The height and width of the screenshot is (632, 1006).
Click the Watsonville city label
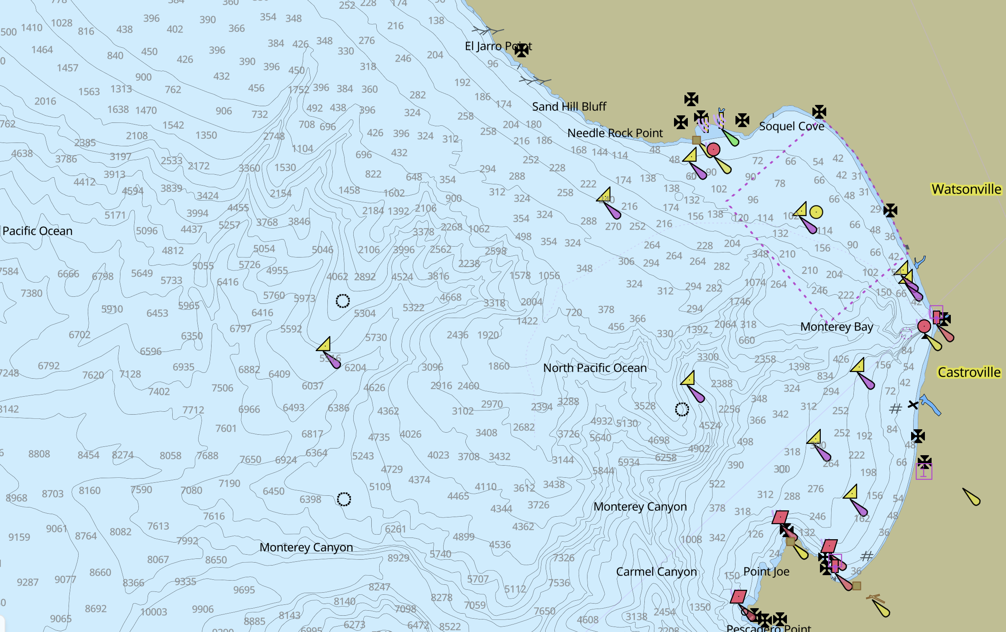[x=966, y=189]
